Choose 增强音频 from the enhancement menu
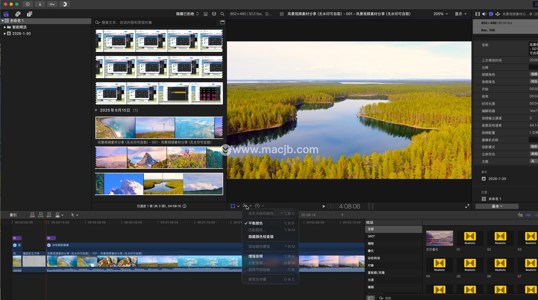Viewport: 538px width, 300px height. click(255, 256)
